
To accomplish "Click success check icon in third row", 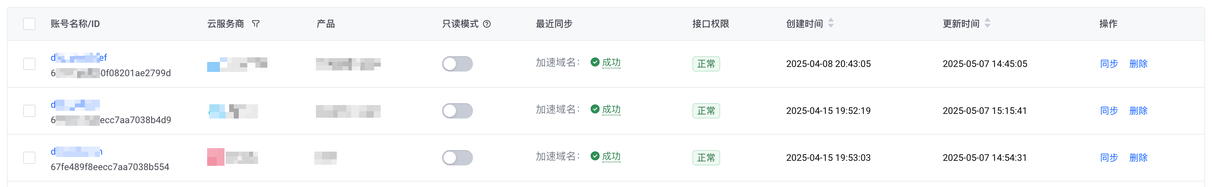I will 595,156.
